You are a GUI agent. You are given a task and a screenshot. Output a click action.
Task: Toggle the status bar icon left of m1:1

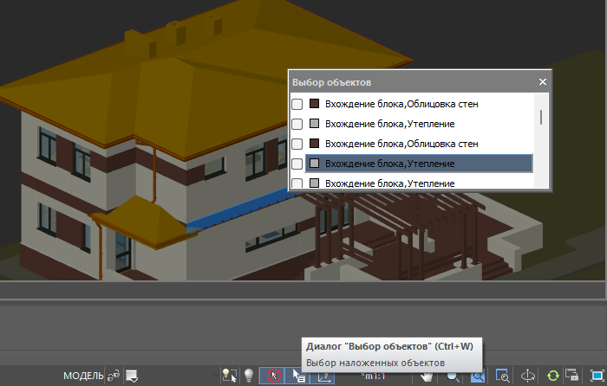323,375
